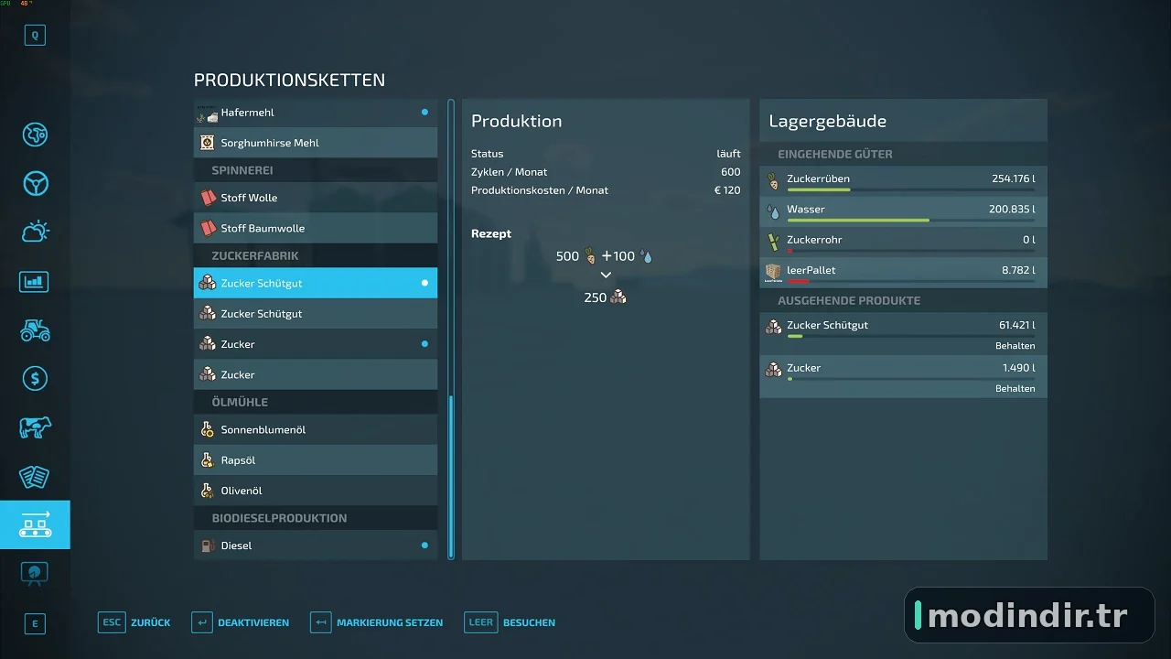Open the help board page icon
1171x659 pixels.
[35, 573]
